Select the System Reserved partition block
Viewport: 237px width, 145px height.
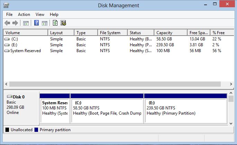click(x=55, y=108)
